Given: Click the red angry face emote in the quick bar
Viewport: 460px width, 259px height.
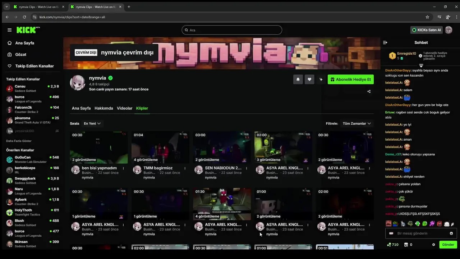Looking at the screenshot, I should click(x=439, y=224).
